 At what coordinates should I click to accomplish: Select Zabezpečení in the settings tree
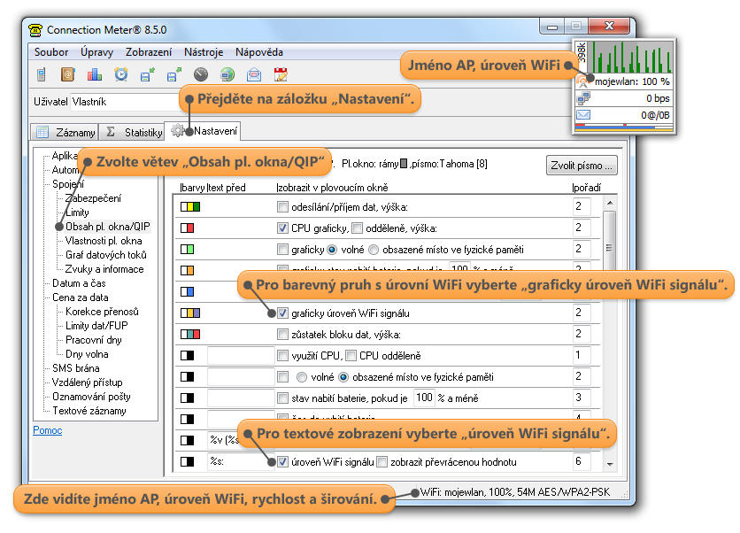(x=93, y=198)
